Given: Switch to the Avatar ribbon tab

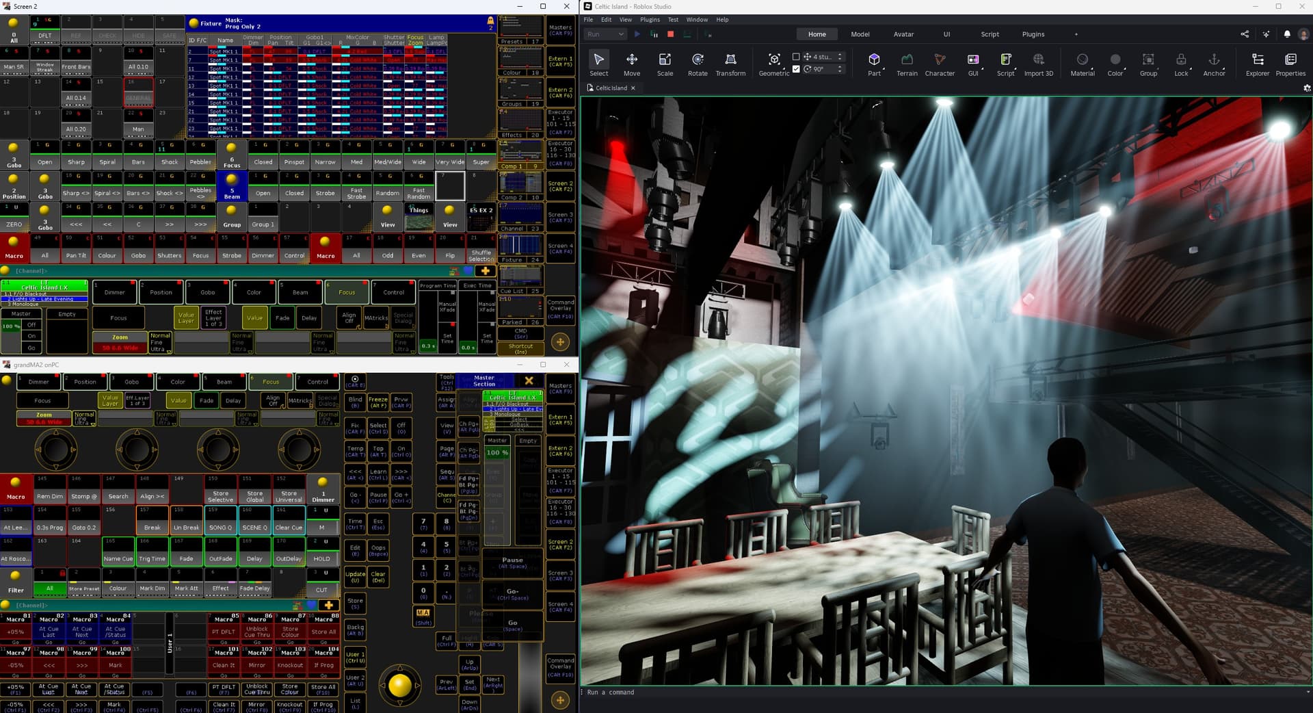Looking at the screenshot, I should pyautogui.click(x=903, y=34).
